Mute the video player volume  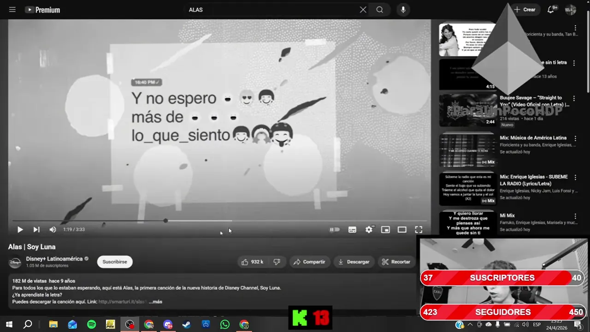[53, 230]
